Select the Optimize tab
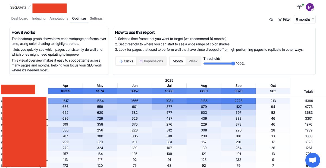The image size is (326, 168). (79, 18)
